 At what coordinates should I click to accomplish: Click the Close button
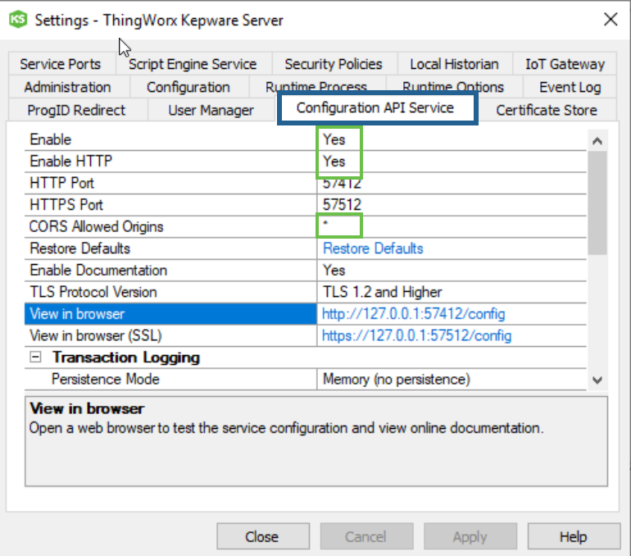[x=263, y=536]
